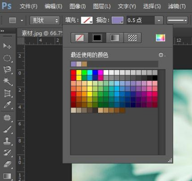Screen dimensions: 192x181
Task: Click the swatches panel vertical scrollbar
Action: 162,112
